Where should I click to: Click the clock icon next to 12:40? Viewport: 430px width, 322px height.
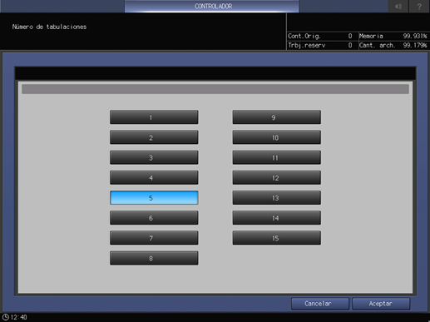click(6, 317)
